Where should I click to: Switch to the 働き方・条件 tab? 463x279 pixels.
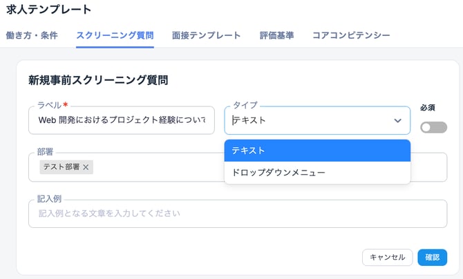pos(32,35)
